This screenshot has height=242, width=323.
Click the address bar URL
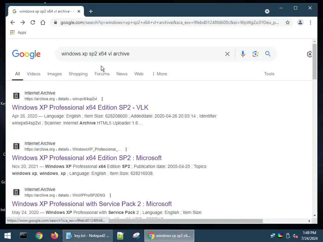tap(169, 22)
